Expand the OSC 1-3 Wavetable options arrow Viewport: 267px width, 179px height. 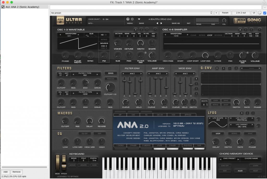[x=155, y=30]
